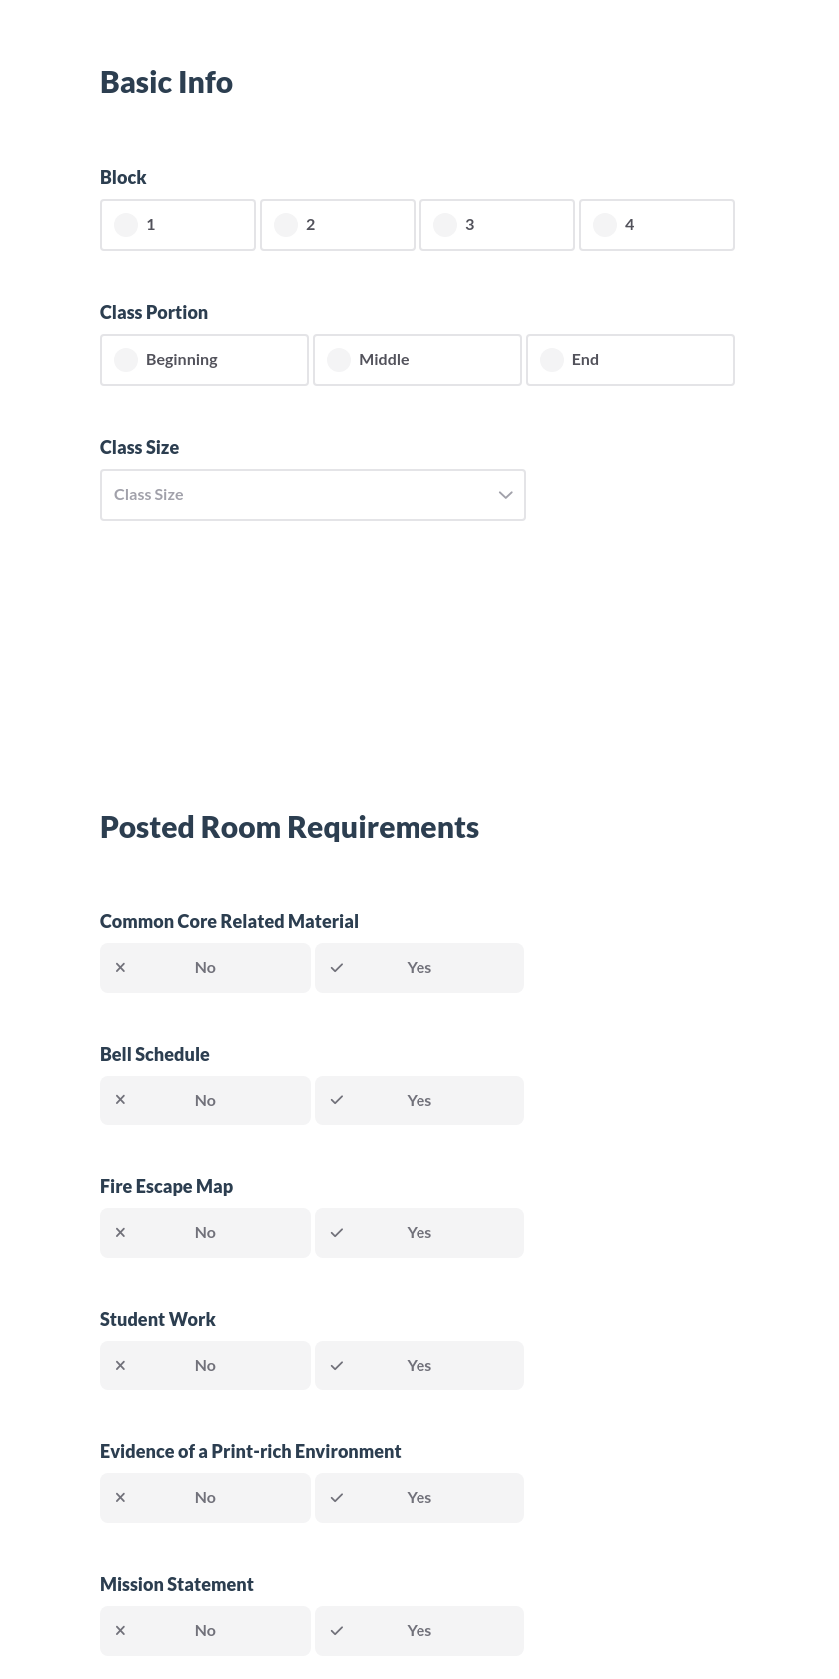Select Block 1 radio button

pos(125,225)
